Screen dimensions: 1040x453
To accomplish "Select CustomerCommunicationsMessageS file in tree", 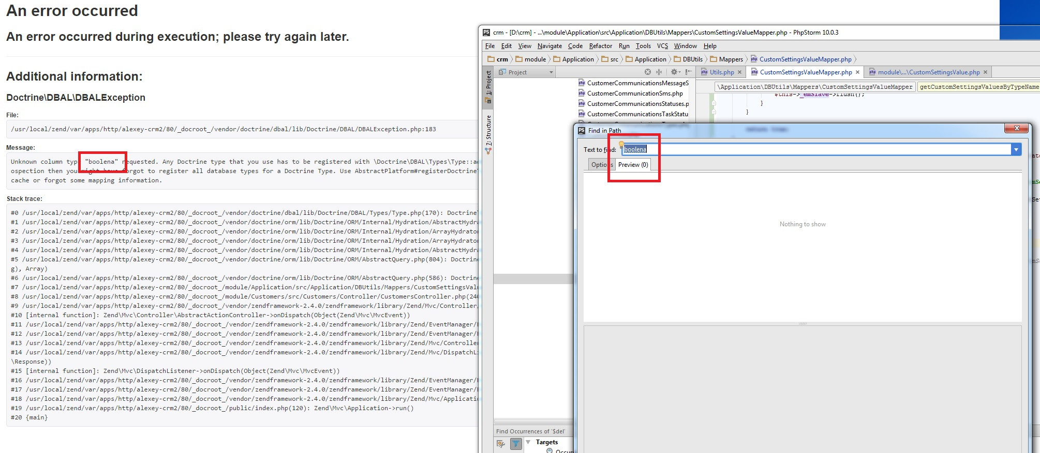I will point(633,83).
